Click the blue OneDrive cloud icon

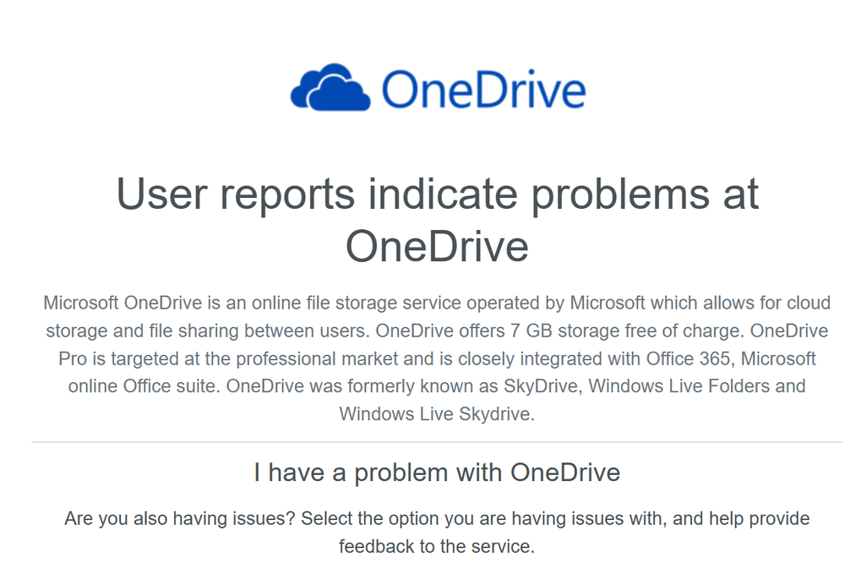pyautogui.click(x=330, y=87)
